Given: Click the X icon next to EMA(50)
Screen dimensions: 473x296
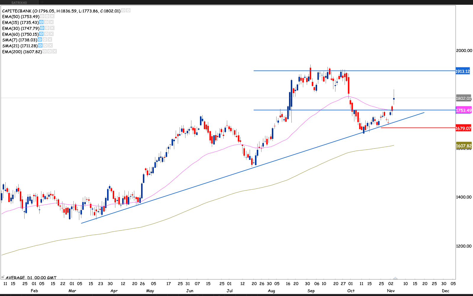Looking at the screenshot, I should pos(52,17).
